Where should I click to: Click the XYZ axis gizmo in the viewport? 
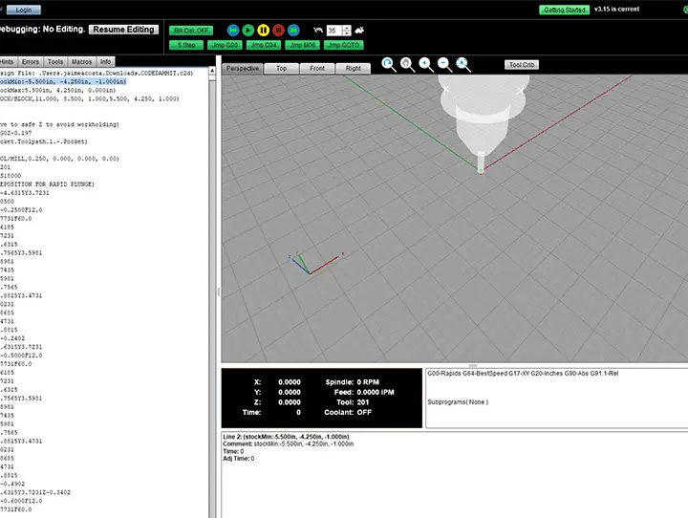pyautogui.click(x=315, y=263)
